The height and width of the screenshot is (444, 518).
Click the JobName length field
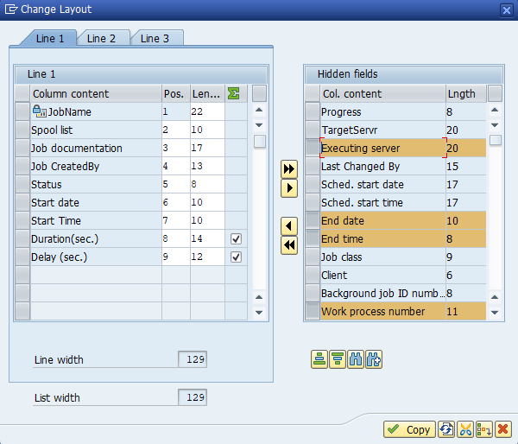(x=206, y=111)
